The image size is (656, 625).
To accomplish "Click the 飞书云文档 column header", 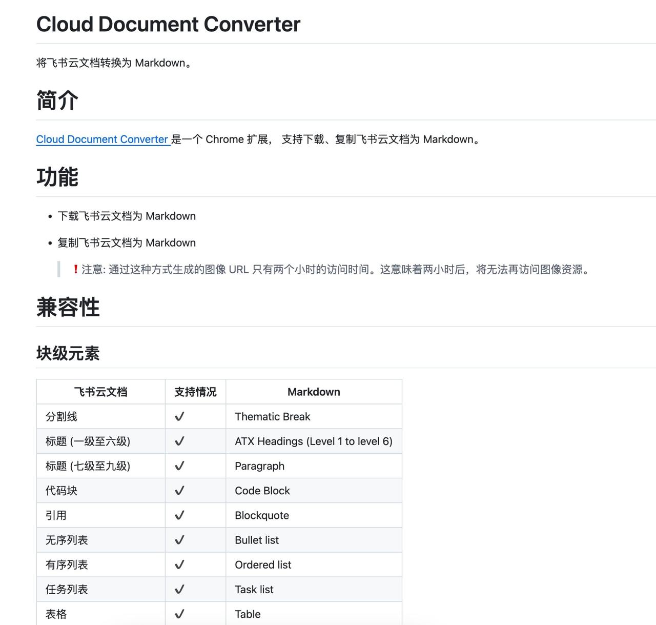I will (101, 392).
